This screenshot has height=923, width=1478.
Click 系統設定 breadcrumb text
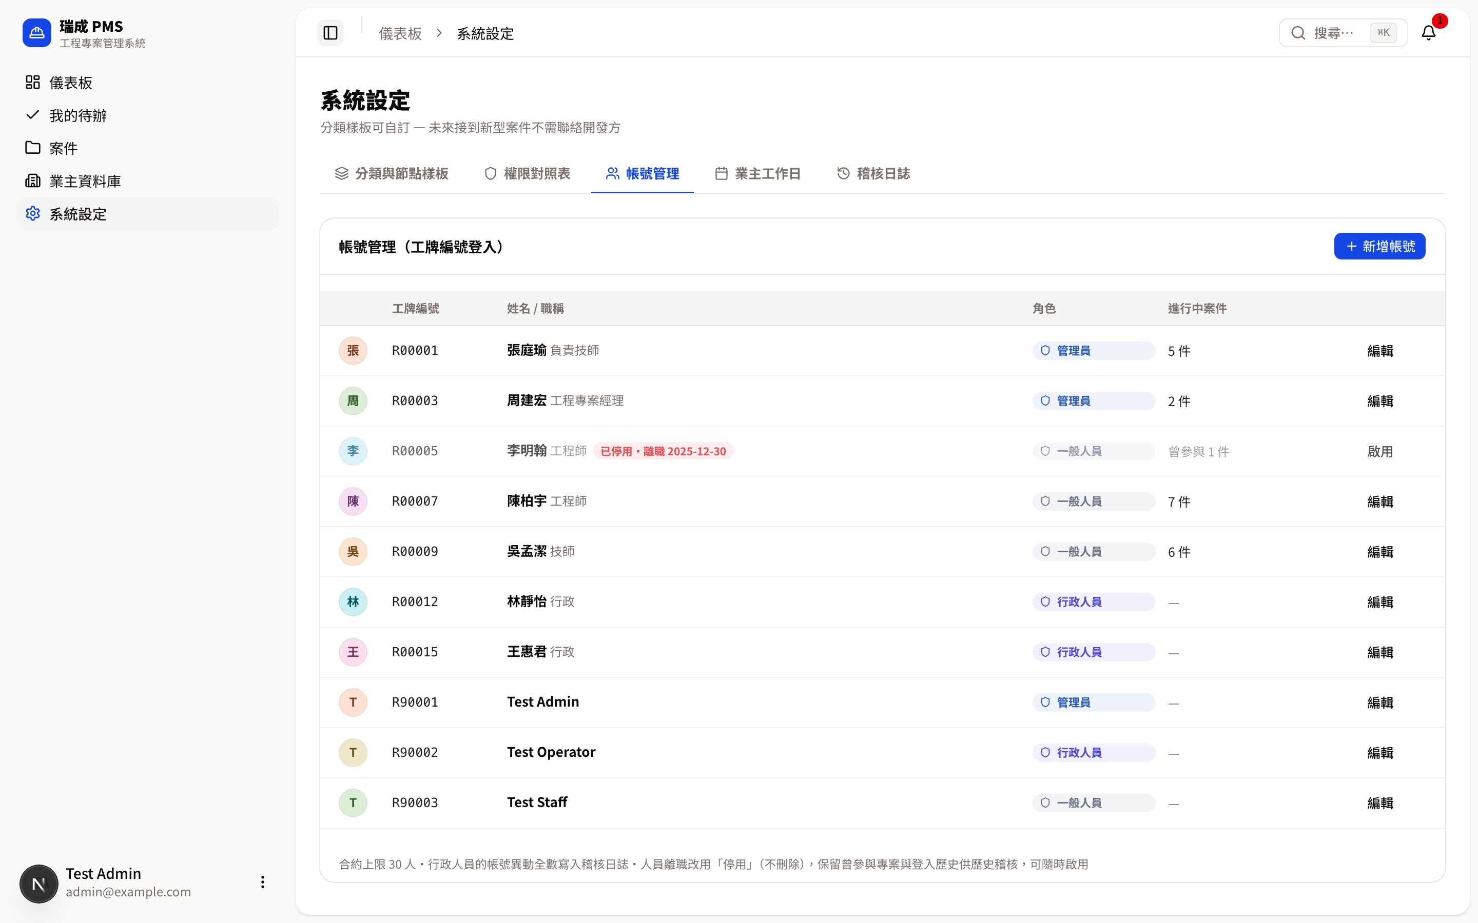[x=485, y=33]
